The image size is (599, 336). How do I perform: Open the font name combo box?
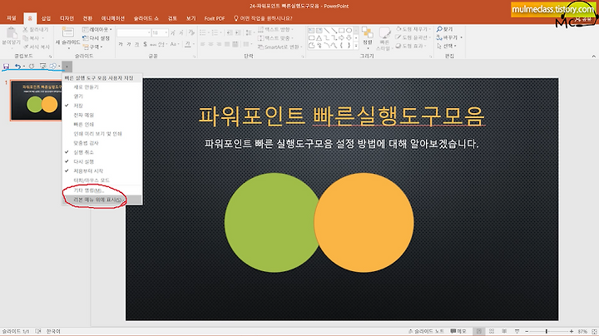133,32
